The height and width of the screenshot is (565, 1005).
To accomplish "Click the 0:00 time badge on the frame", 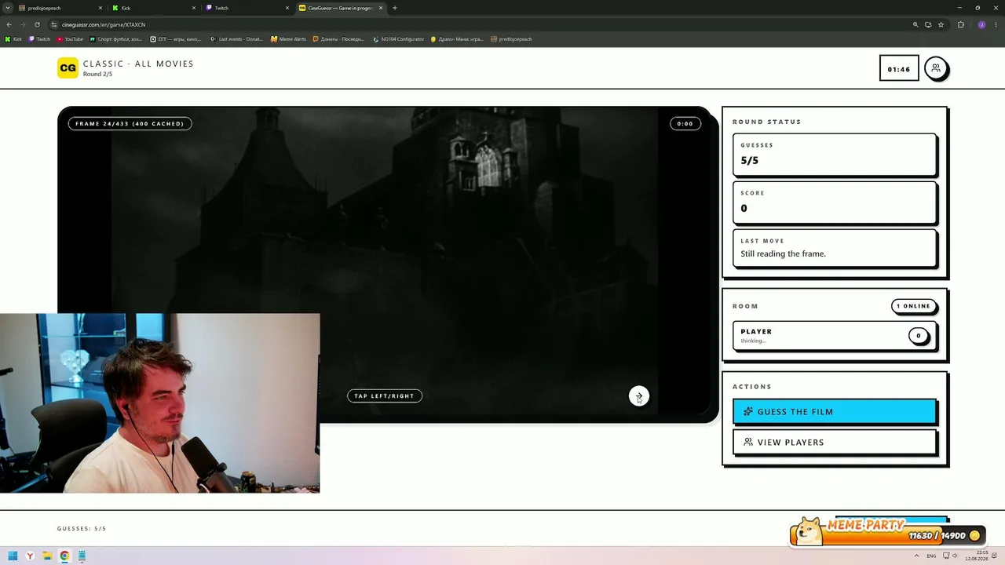I will click(685, 123).
